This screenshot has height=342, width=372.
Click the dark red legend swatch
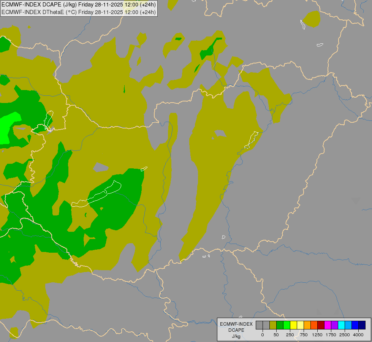pos(321,325)
